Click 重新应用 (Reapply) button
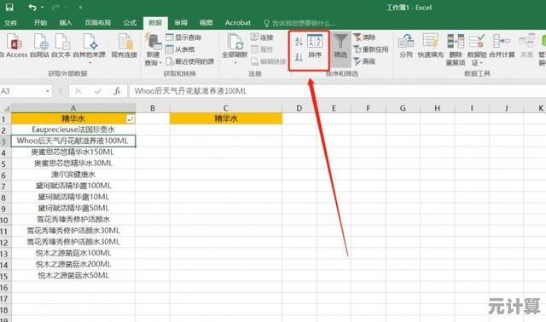546x322 pixels. pyautogui.click(x=371, y=49)
